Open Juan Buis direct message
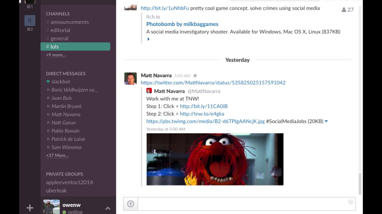Screen dimensions: 382x214 click(62, 98)
